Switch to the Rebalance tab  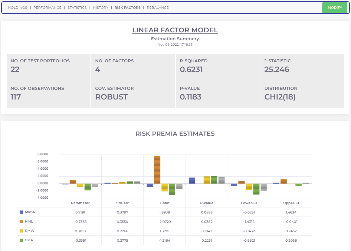click(158, 8)
